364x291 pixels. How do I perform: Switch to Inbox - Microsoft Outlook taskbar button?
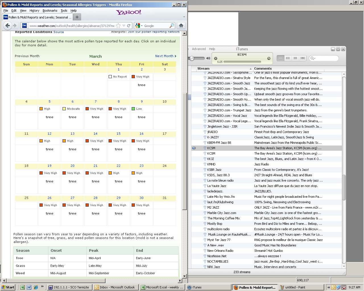[x=116, y=287]
